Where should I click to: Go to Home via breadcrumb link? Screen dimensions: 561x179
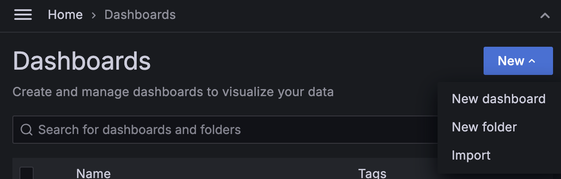coord(65,15)
